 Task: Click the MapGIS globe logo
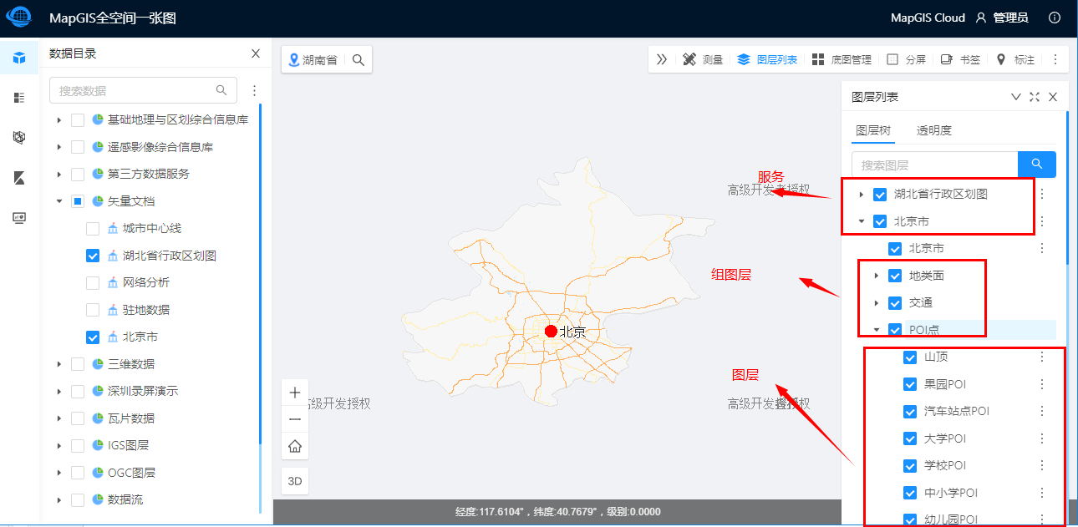[18, 18]
